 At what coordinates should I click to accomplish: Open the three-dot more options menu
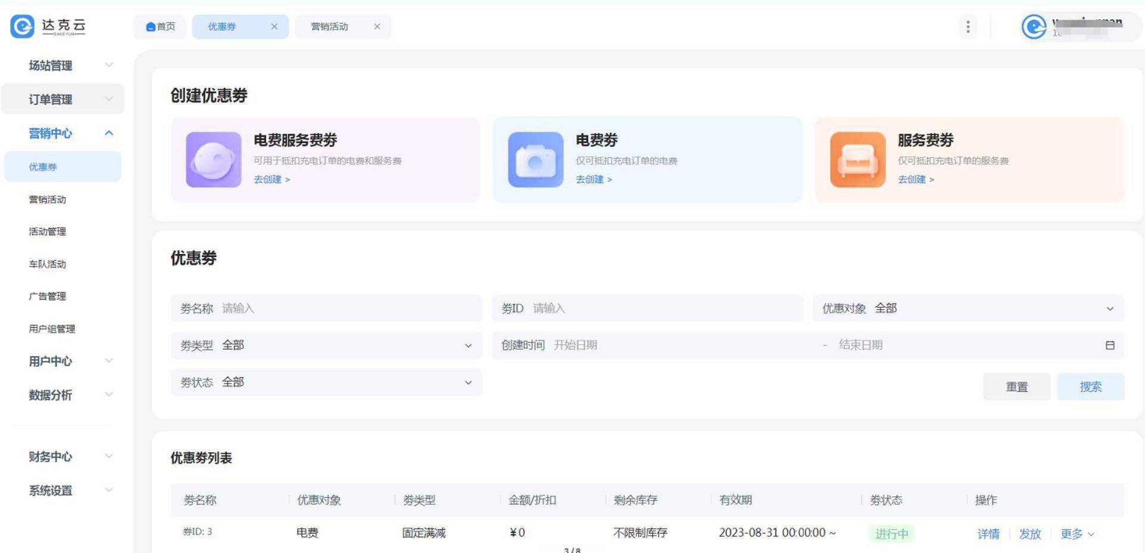click(x=967, y=26)
